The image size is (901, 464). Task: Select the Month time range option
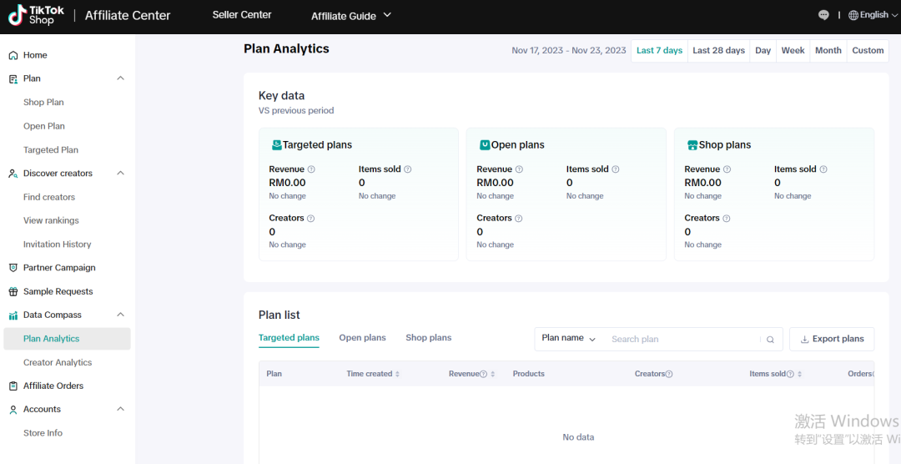pos(828,51)
